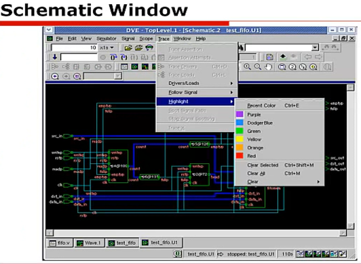This screenshot has width=361, height=264.
Task: Click the purple square circle icon
Action: [x=77, y=76]
